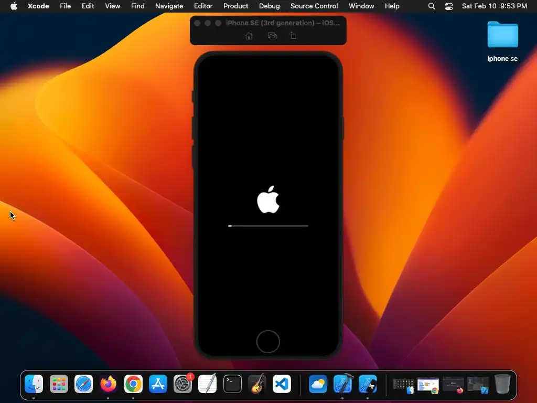Click the Apple logo on the simulator screen
Screen dimensions: 537x403
tap(268, 199)
